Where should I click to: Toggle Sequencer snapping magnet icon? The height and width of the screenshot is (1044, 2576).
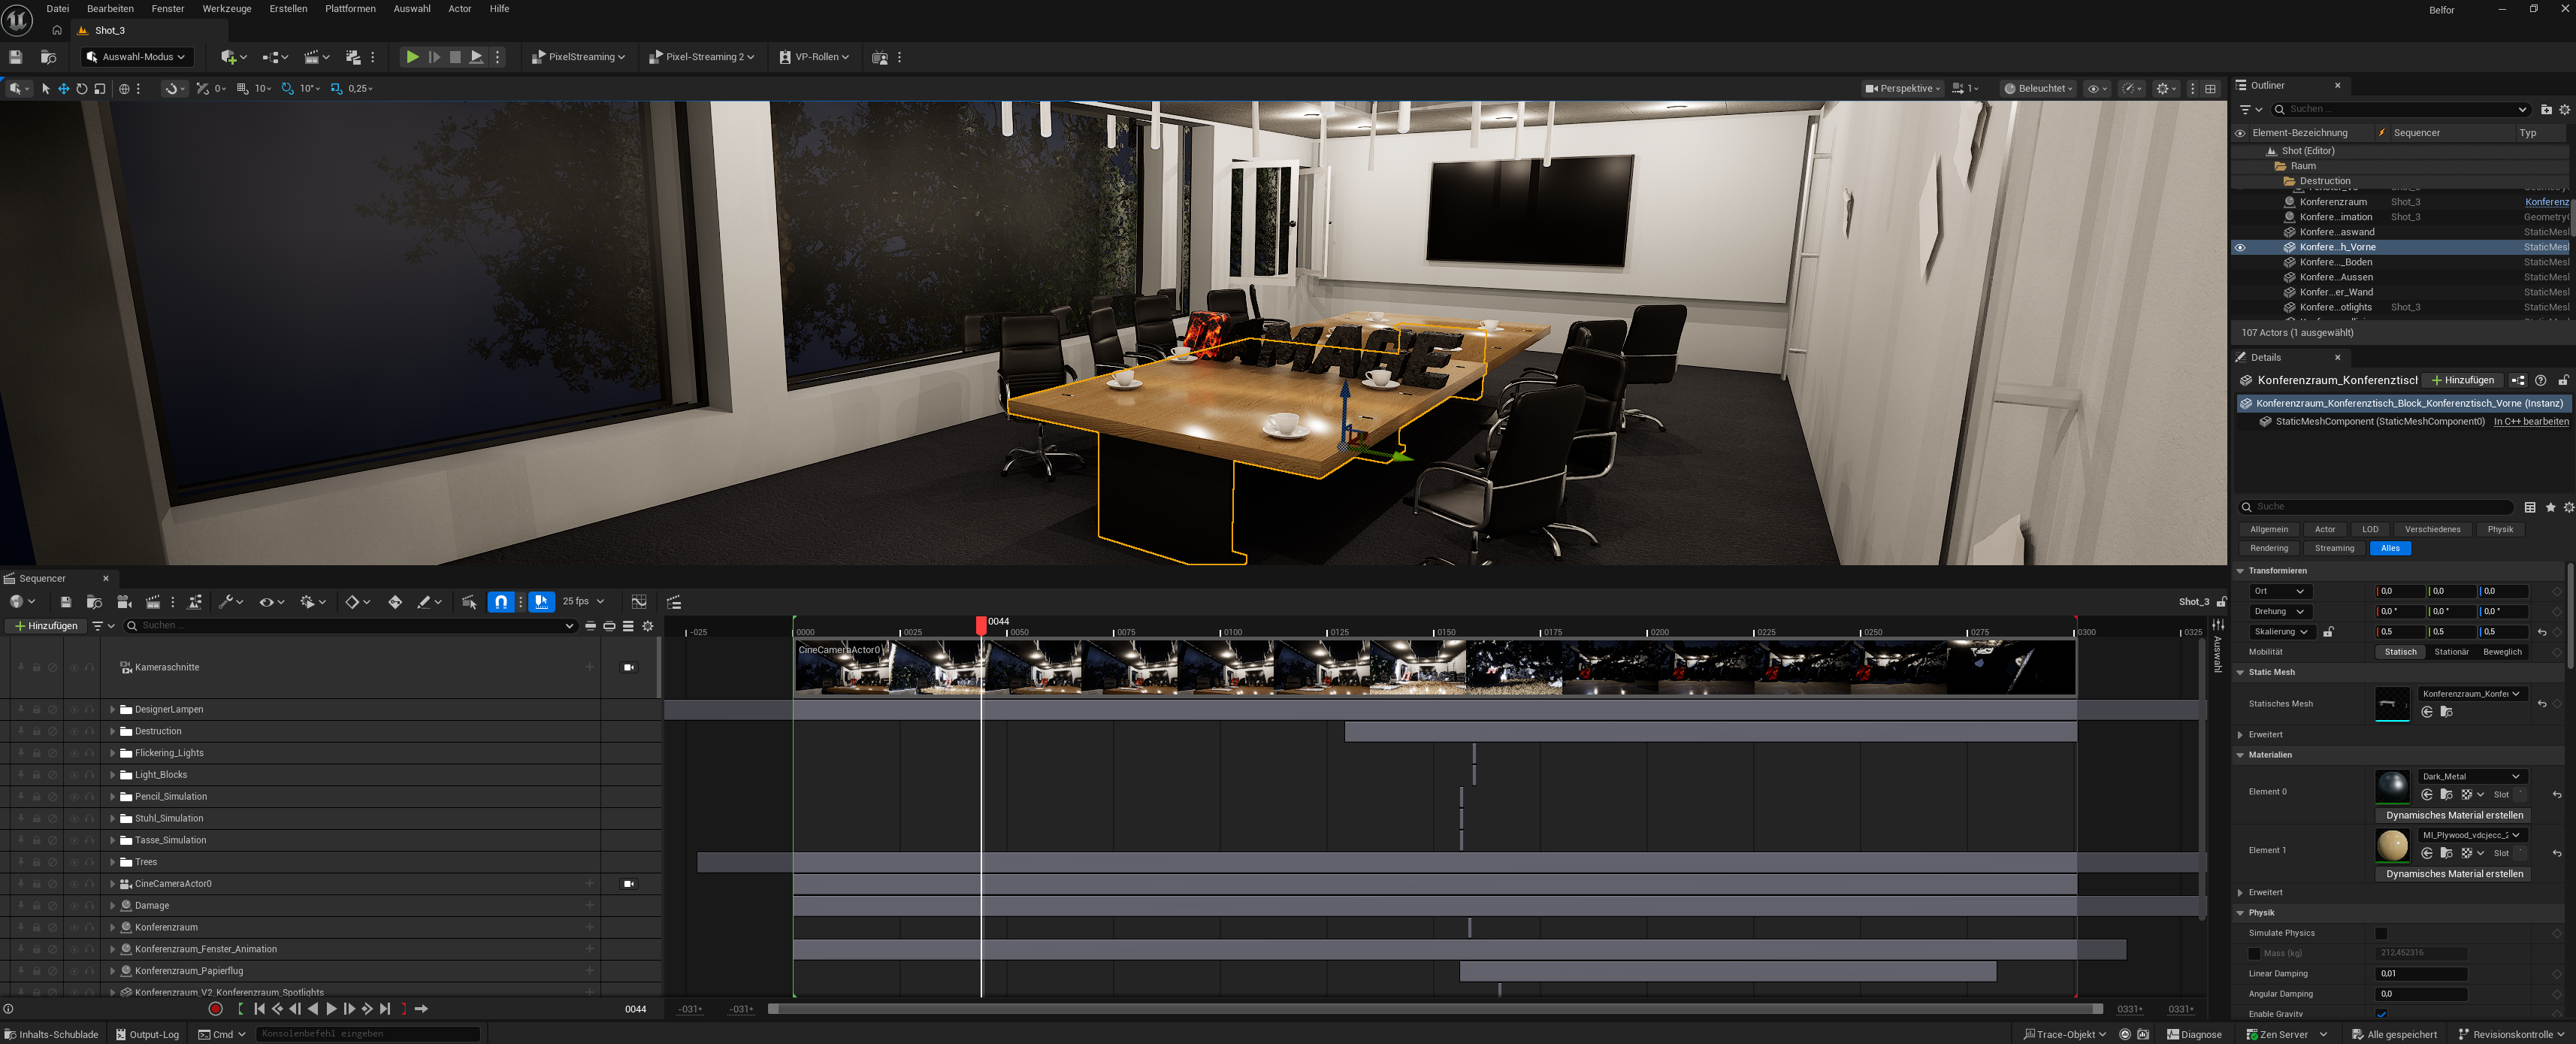(x=501, y=602)
